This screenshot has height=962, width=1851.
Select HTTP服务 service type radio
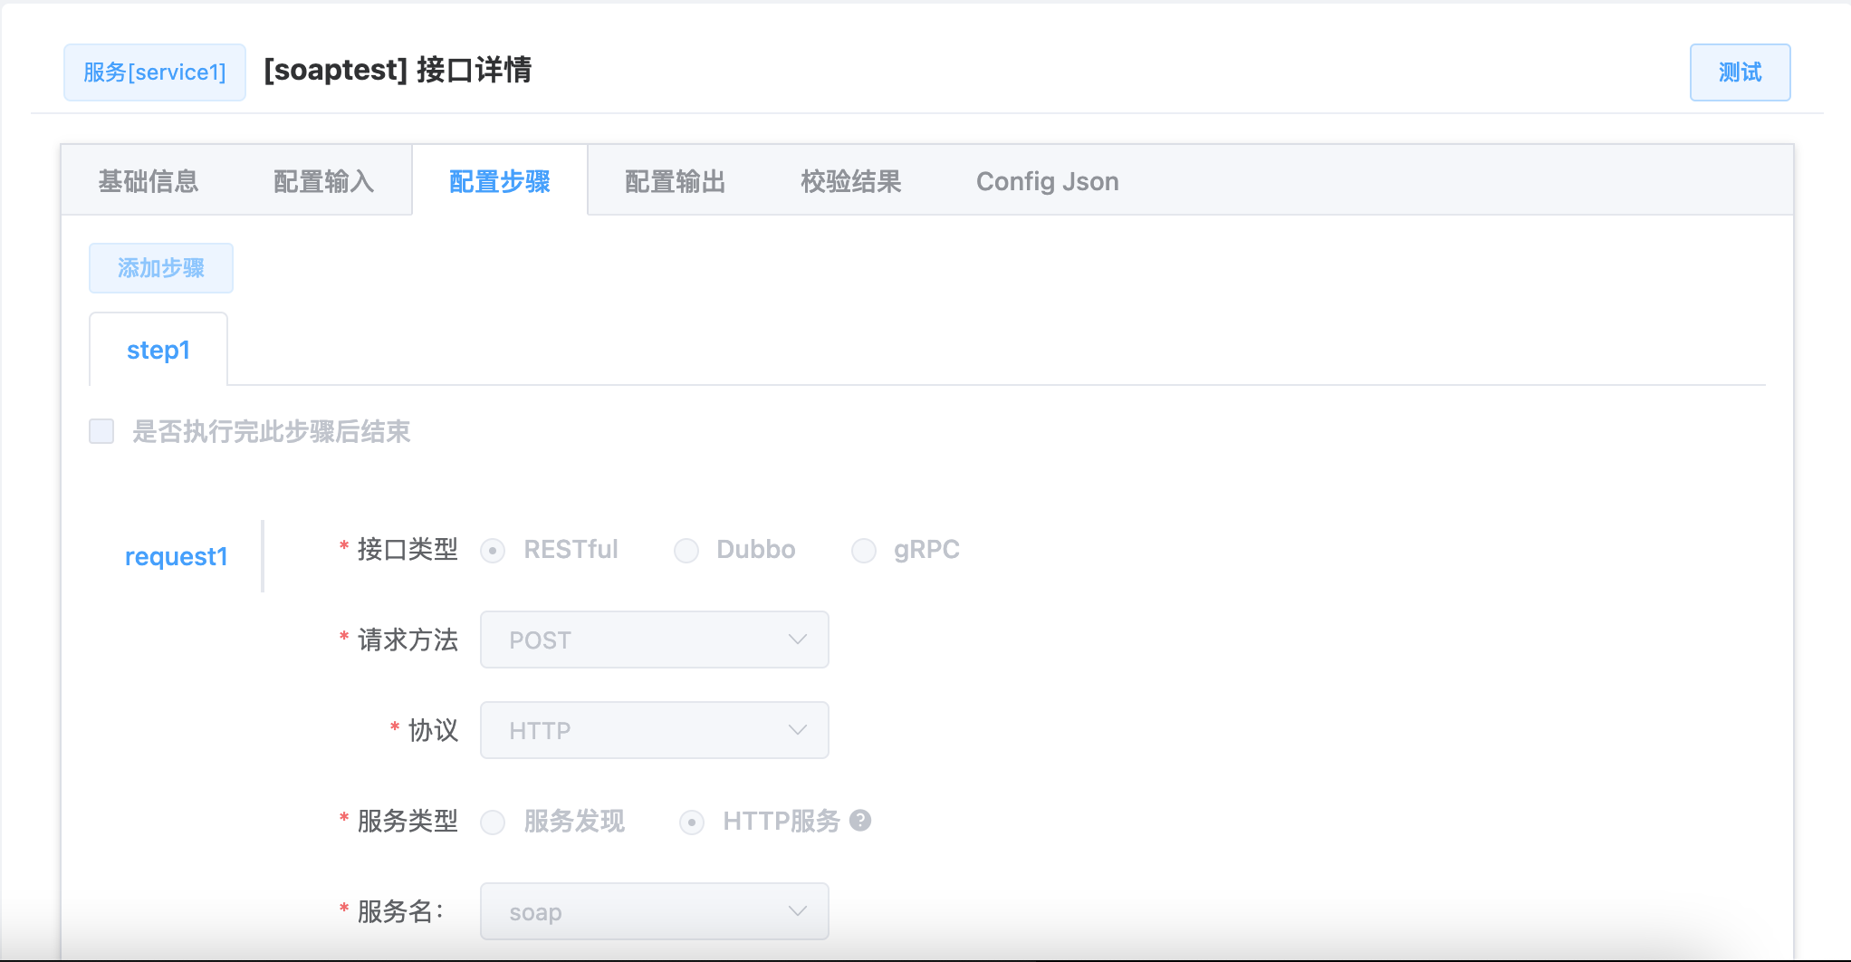point(692,823)
